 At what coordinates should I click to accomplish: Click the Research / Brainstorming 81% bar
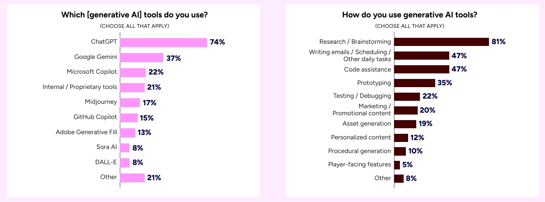tap(441, 42)
